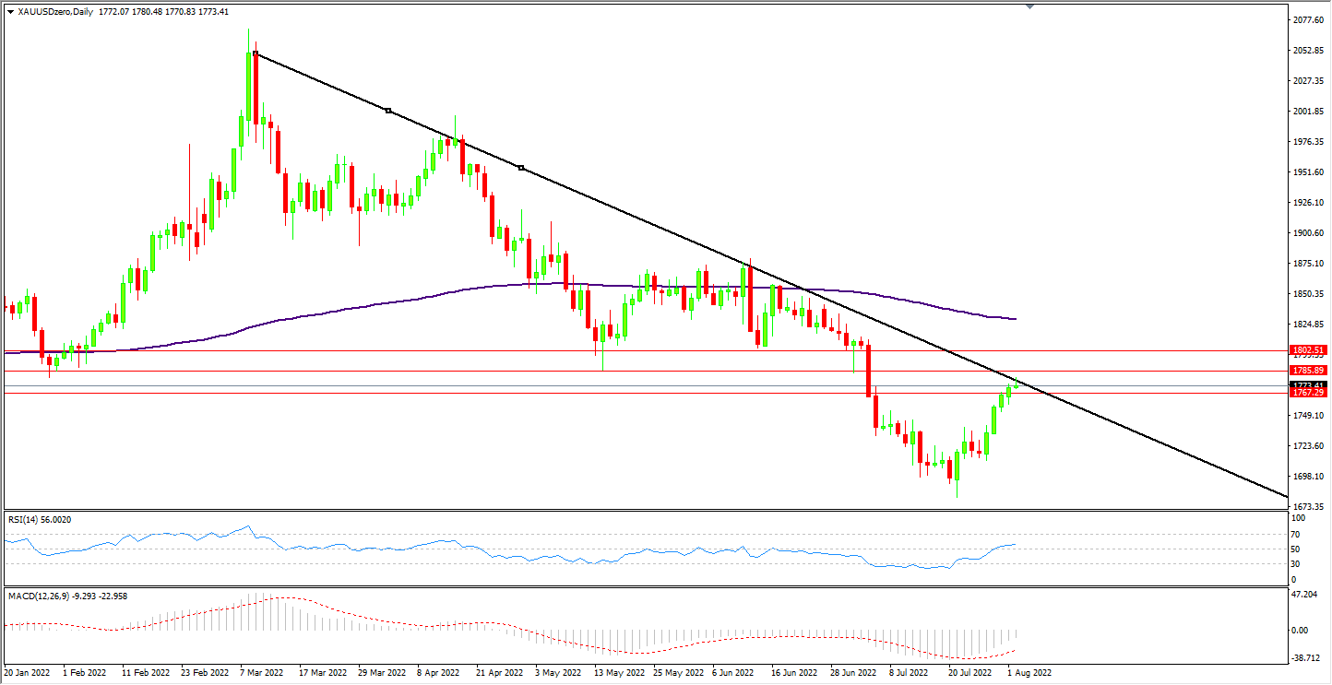Viewport: 1332px width, 685px height.
Task: Click the 7 Mar 2022 date label
Action: click(262, 673)
